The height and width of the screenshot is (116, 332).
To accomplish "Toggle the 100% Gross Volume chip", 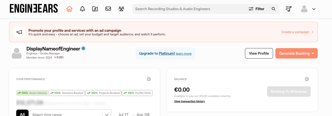I will point(32,93).
